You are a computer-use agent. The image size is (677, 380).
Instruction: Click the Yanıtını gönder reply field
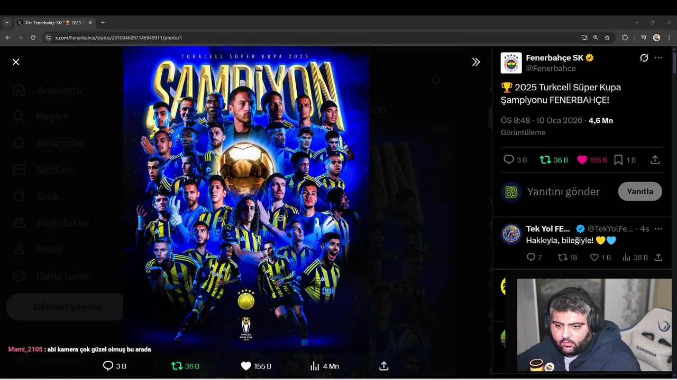click(563, 192)
